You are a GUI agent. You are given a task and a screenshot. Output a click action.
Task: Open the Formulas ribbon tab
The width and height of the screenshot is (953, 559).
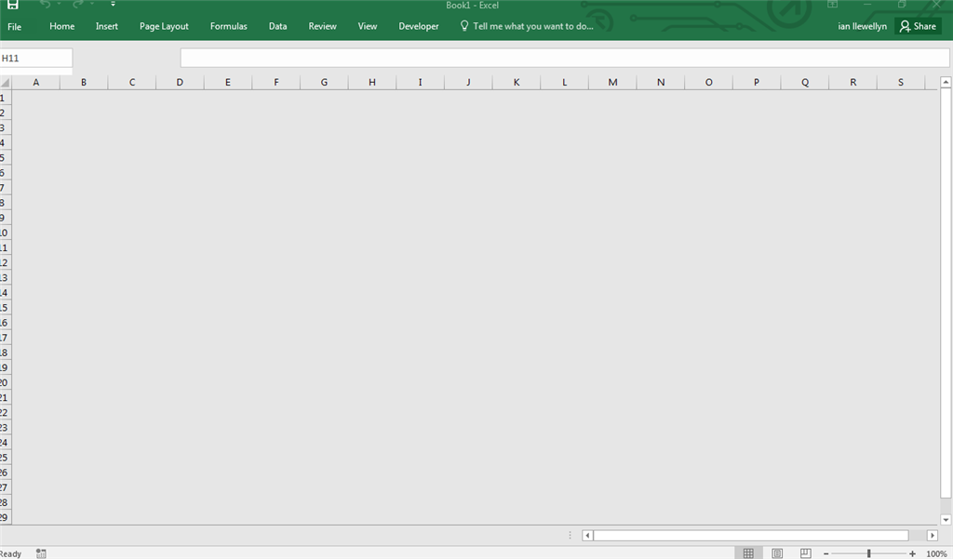228,26
